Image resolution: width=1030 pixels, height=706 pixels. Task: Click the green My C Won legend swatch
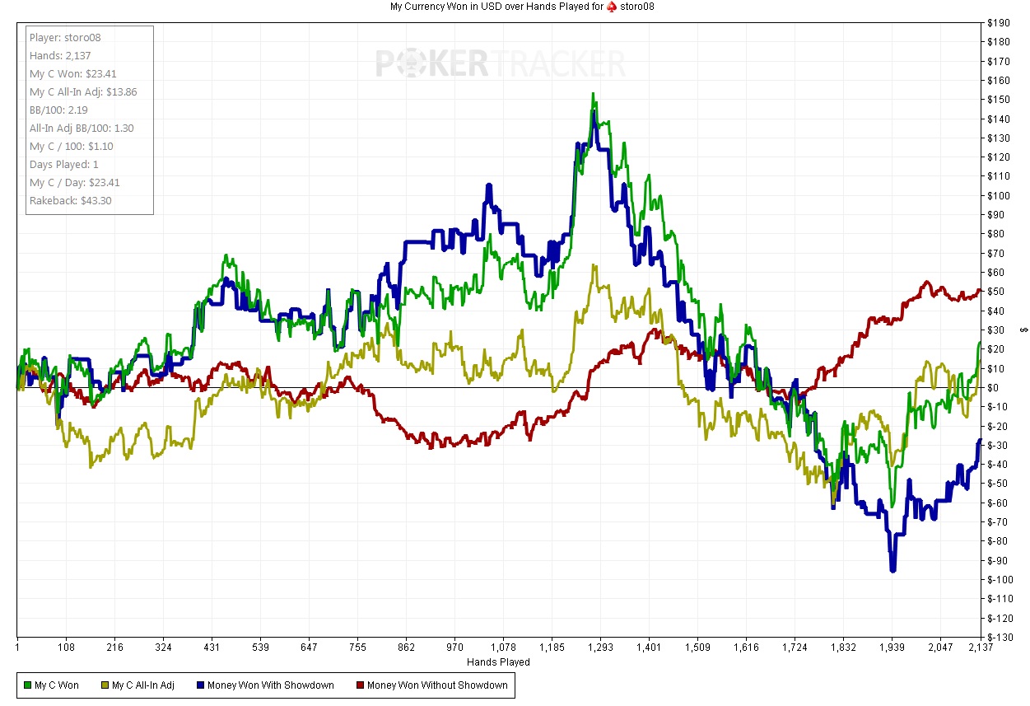coord(27,685)
